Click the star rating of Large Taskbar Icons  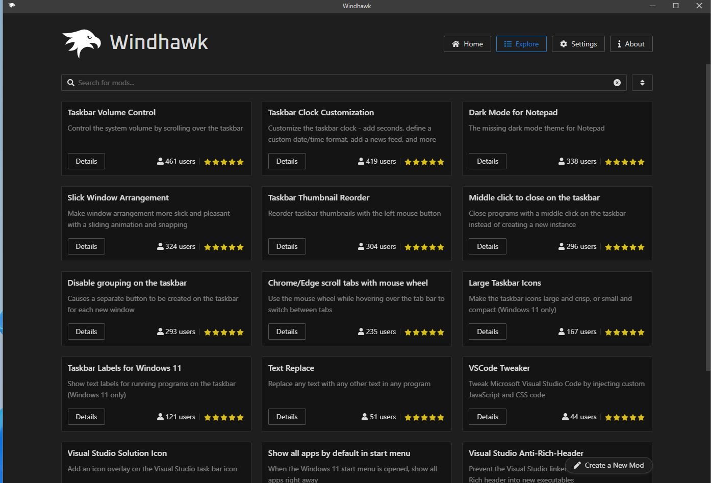pos(625,332)
